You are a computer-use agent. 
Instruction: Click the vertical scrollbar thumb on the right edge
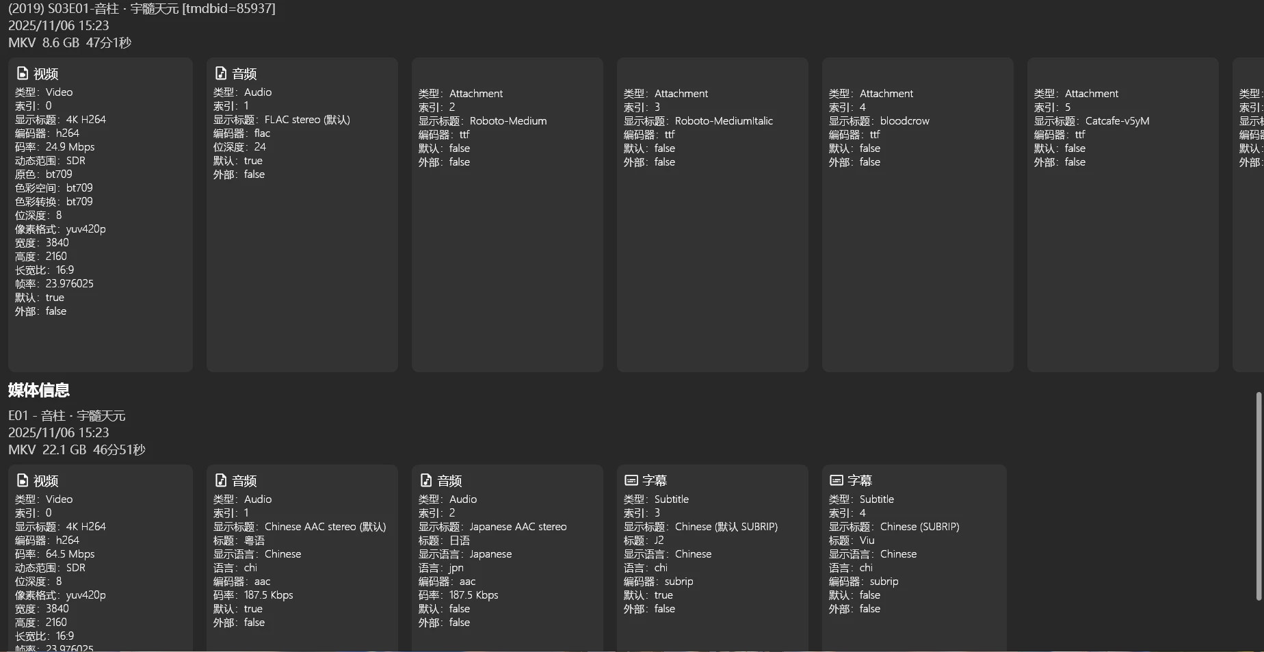pos(1259,496)
